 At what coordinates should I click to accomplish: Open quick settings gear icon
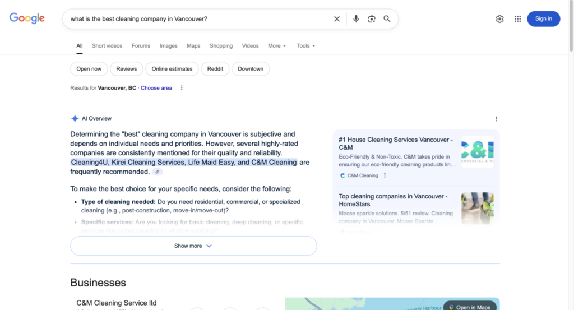point(499,19)
